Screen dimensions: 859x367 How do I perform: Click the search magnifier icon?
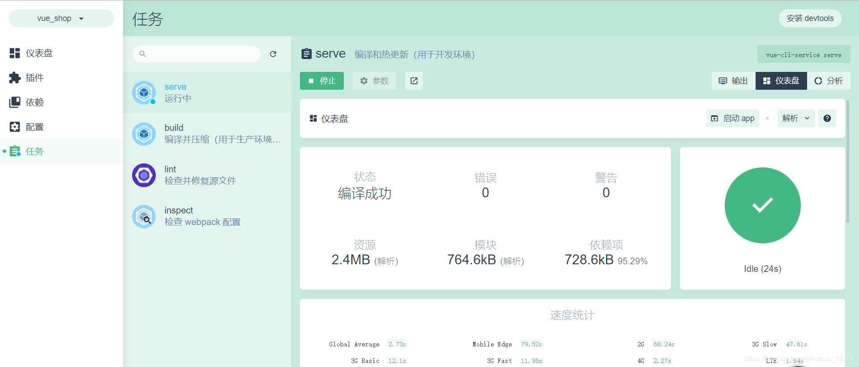(142, 54)
